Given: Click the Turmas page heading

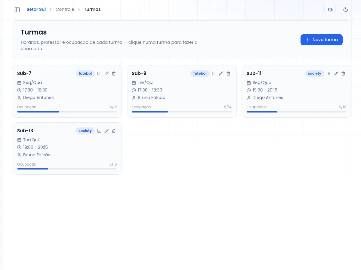Looking at the screenshot, I should coord(34,32).
